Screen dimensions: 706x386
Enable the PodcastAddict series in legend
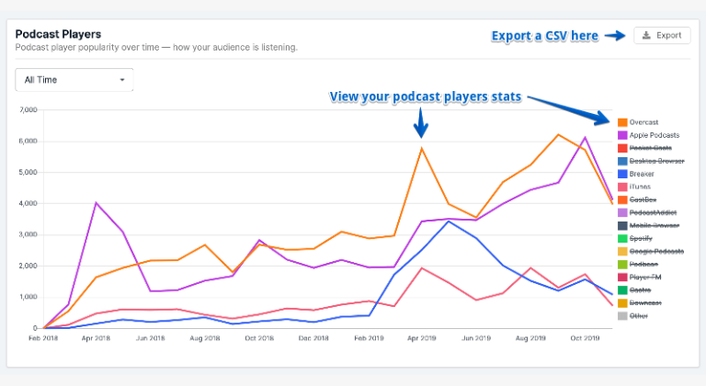coord(653,212)
